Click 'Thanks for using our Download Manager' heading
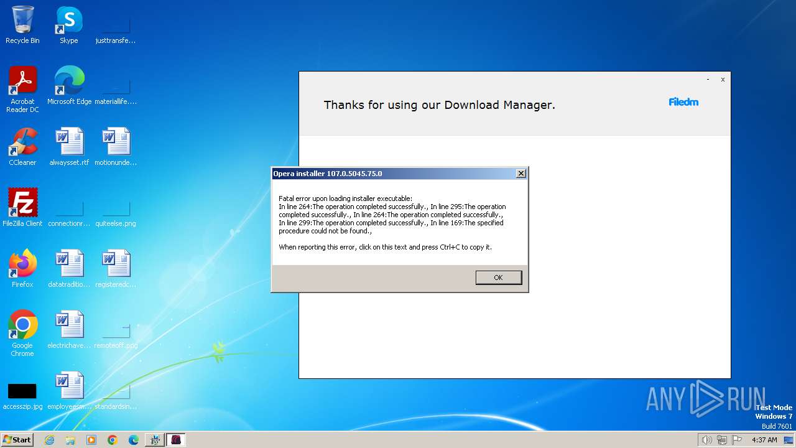Viewport: 796px width, 448px height. tap(439, 105)
